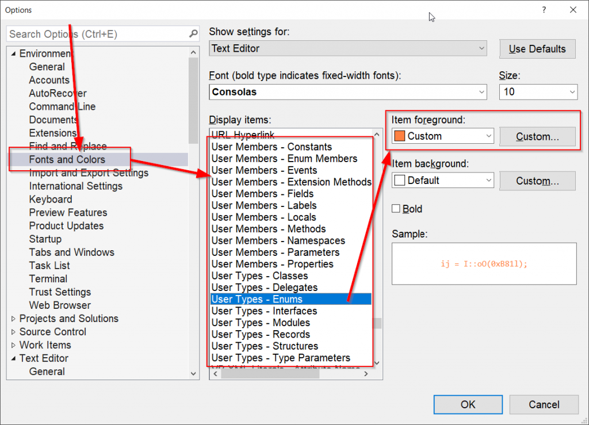Click the Custom button for Item foreground
Image resolution: width=589 pixels, height=425 pixels.
coord(537,136)
